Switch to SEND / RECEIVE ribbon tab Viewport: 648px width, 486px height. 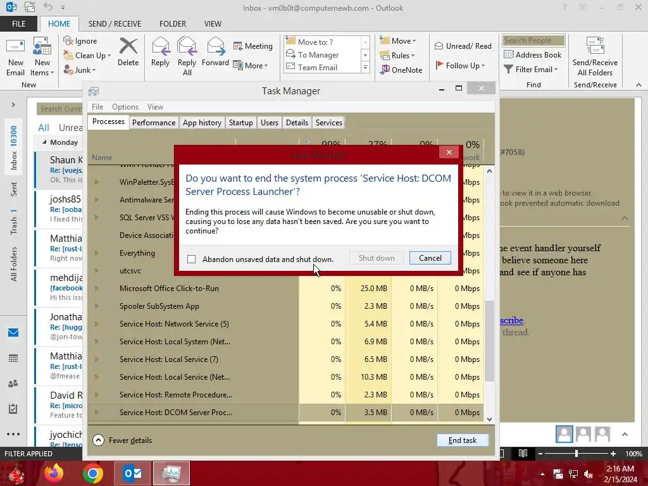point(115,24)
